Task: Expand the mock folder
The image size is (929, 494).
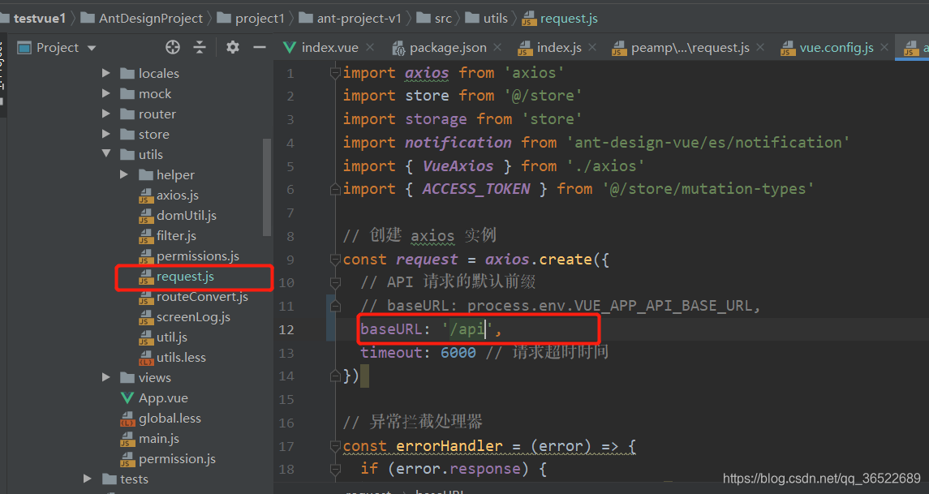Action: tap(106, 93)
